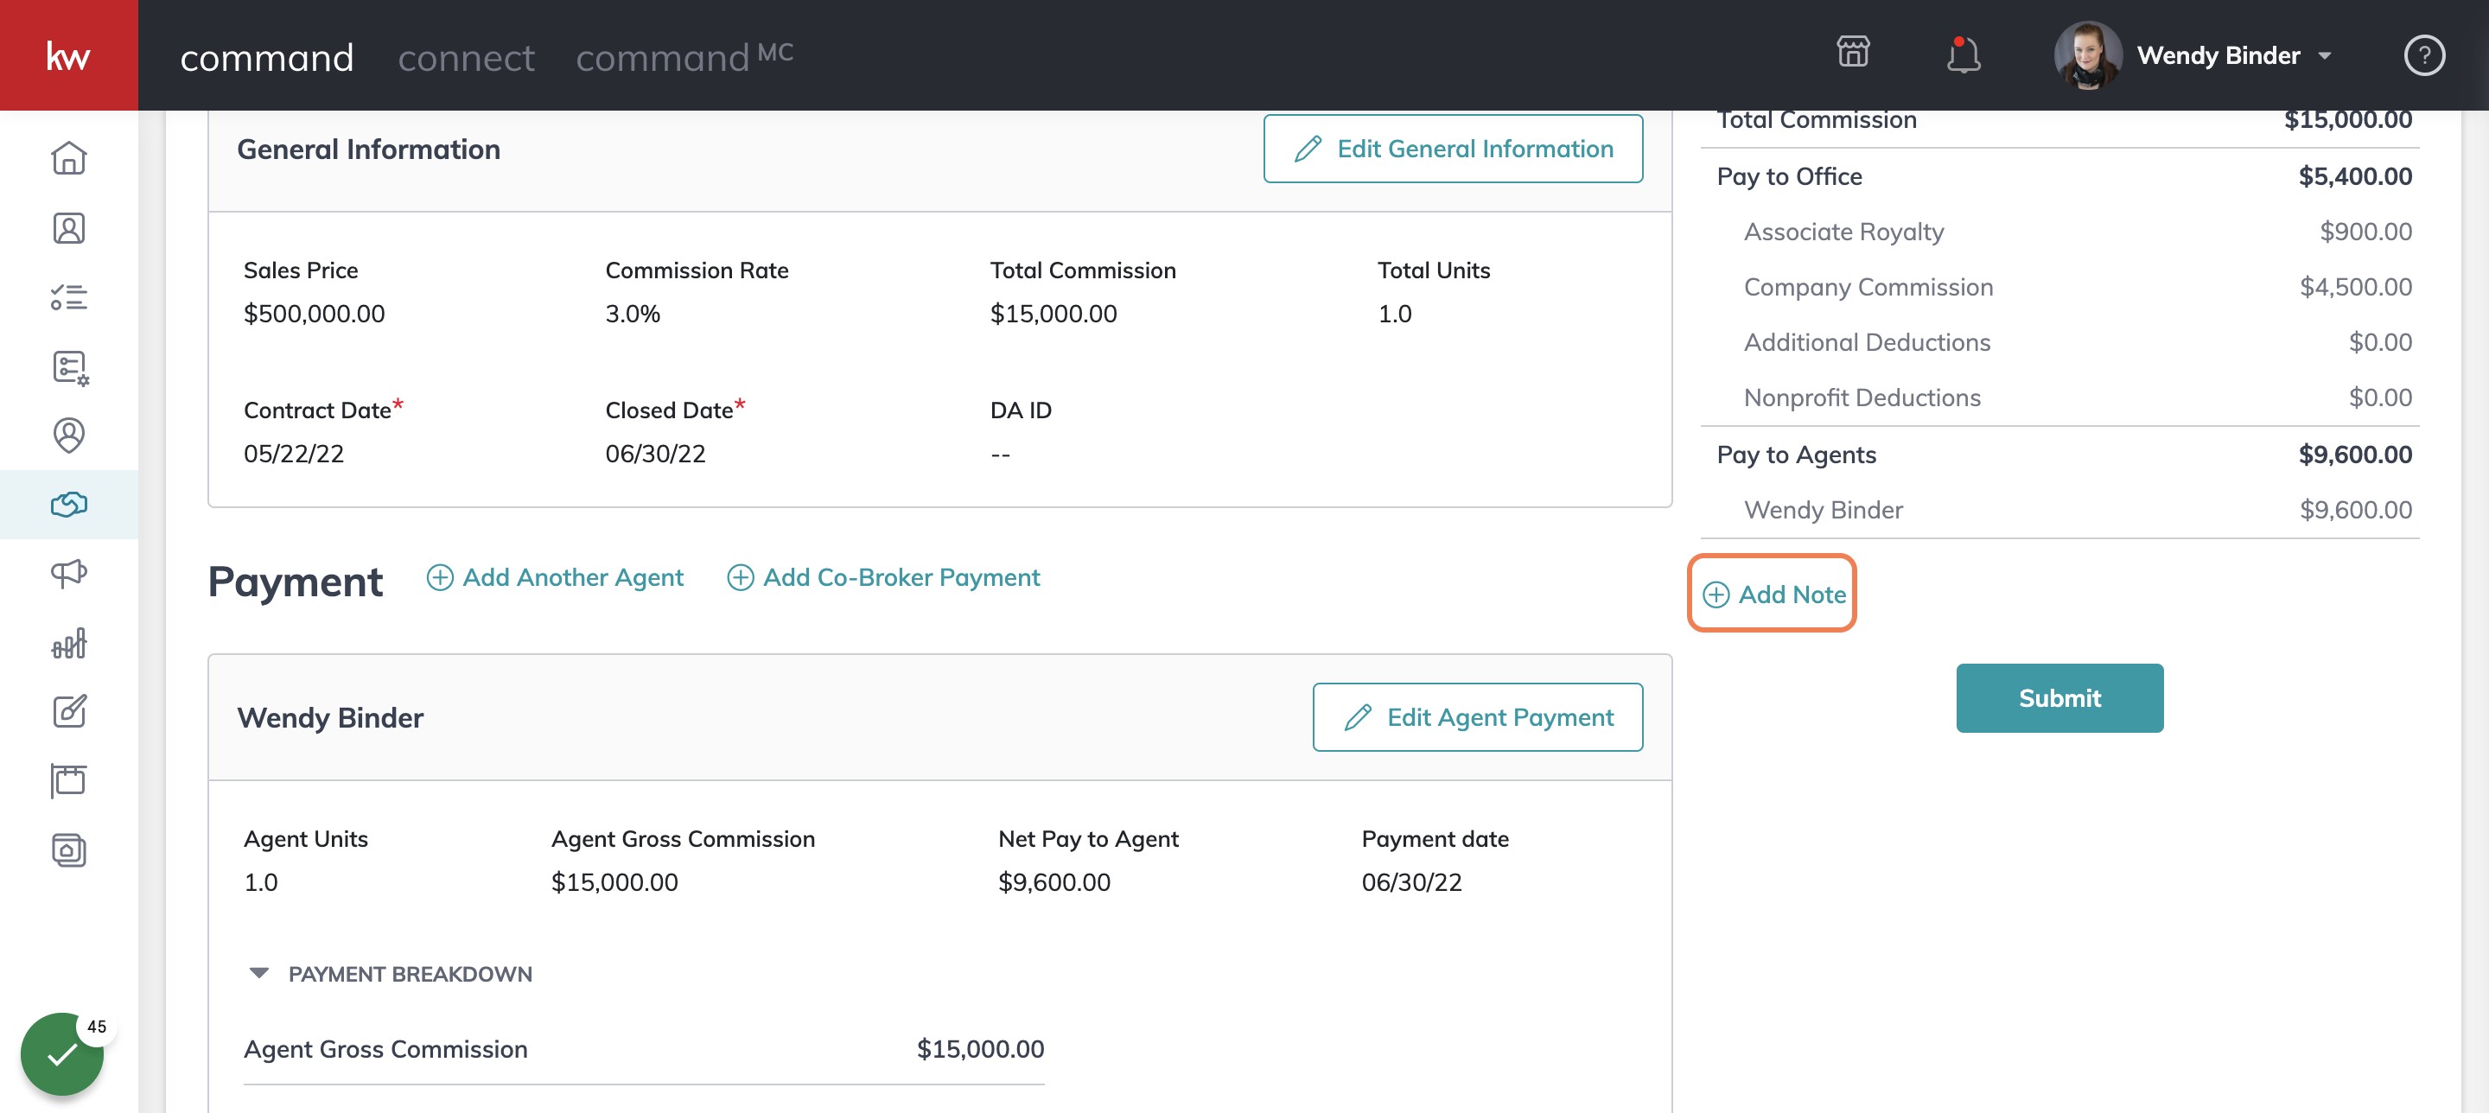Click Edit General Information button
Image resolution: width=2489 pixels, height=1113 pixels.
[x=1452, y=149]
